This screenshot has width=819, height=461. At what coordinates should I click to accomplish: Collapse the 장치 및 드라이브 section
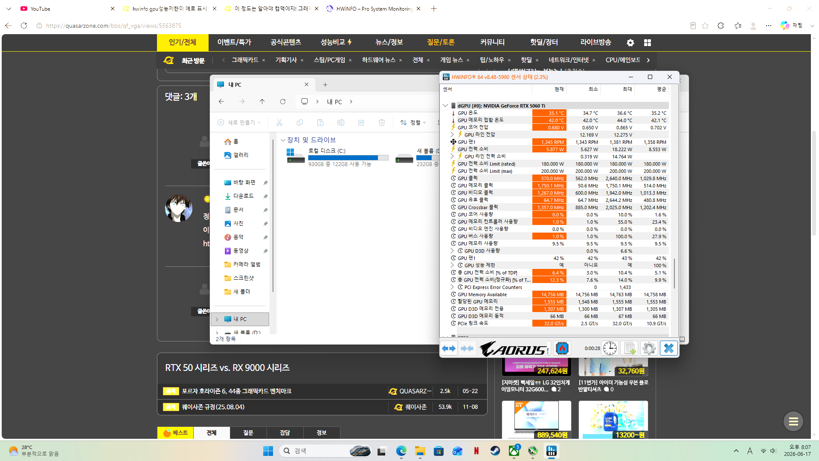pyautogui.click(x=283, y=140)
